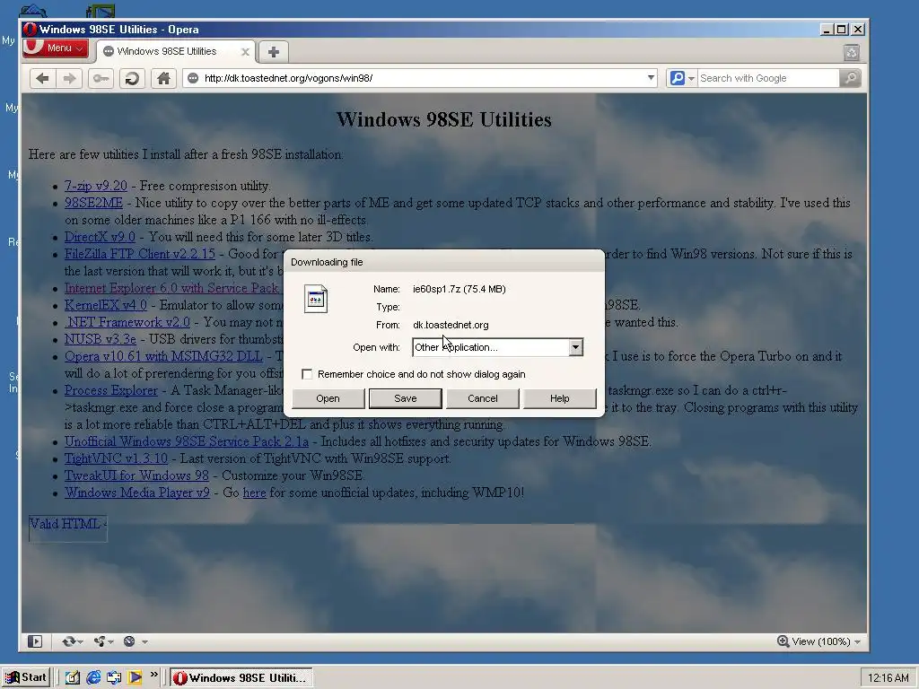Open the 98SE2ME link
The image size is (919, 689).
click(93, 203)
